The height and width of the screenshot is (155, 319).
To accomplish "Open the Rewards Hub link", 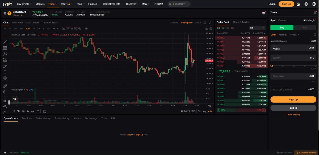I will tap(284, 153).
